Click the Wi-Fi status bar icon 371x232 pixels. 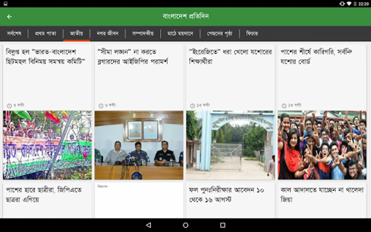coord(349,4)
